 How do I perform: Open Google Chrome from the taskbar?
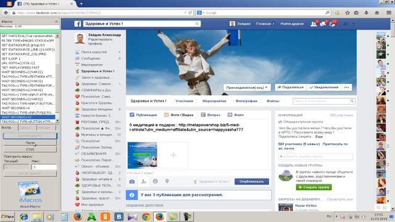point(146,216)
